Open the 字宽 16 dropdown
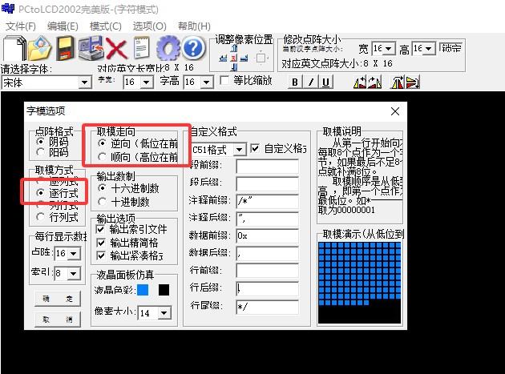Viewport: 505px width, 374px height. click(x=146, y=82)
